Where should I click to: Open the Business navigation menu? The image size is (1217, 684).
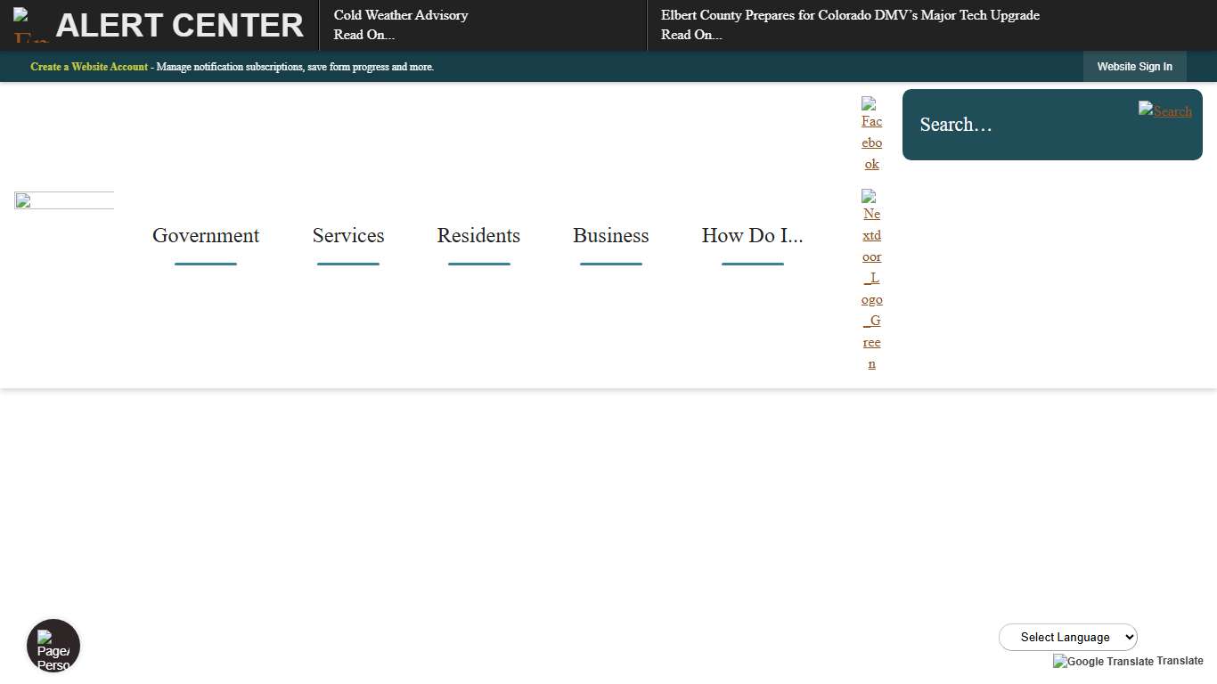click(610, 235)
